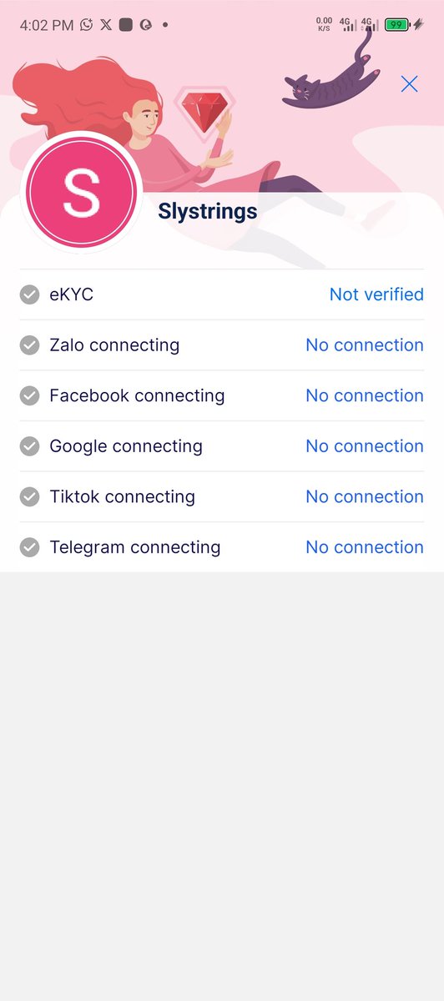This screenshot has width=444, height=1001.
Task: Tap the Facebook connecting check circle
Action: [x=29, y=395]
